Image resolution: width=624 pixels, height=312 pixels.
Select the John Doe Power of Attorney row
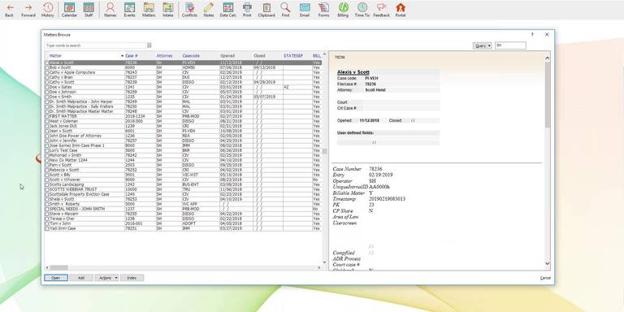tap(183, 136)
